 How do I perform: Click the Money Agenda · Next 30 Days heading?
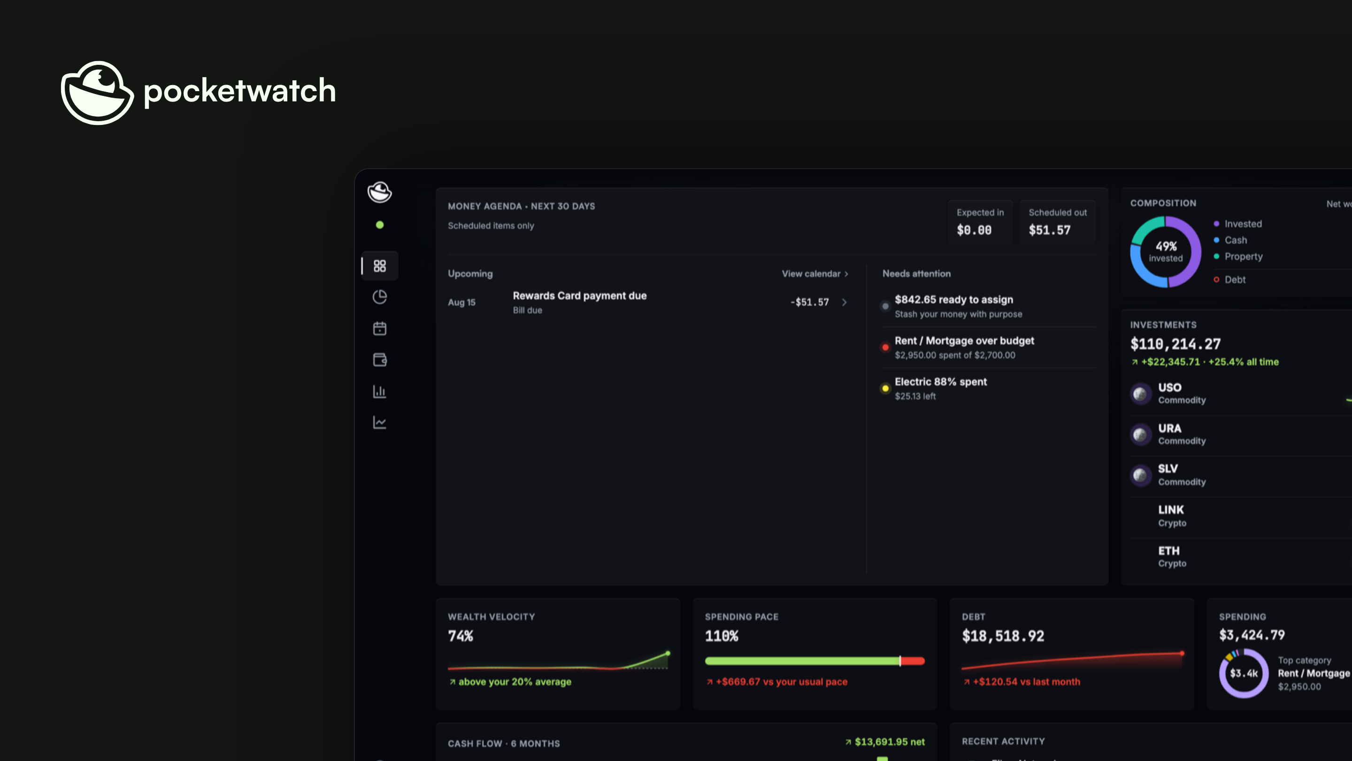521,206
